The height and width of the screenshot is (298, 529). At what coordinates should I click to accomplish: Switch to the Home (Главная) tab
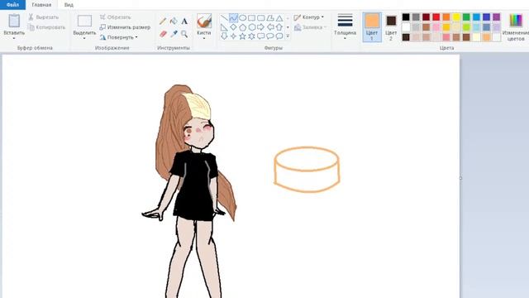coord(41,5)
